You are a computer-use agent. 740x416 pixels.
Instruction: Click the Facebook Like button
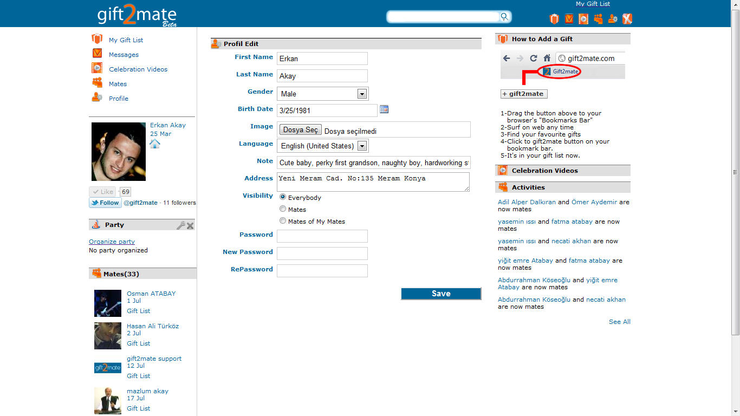(102, 192)
